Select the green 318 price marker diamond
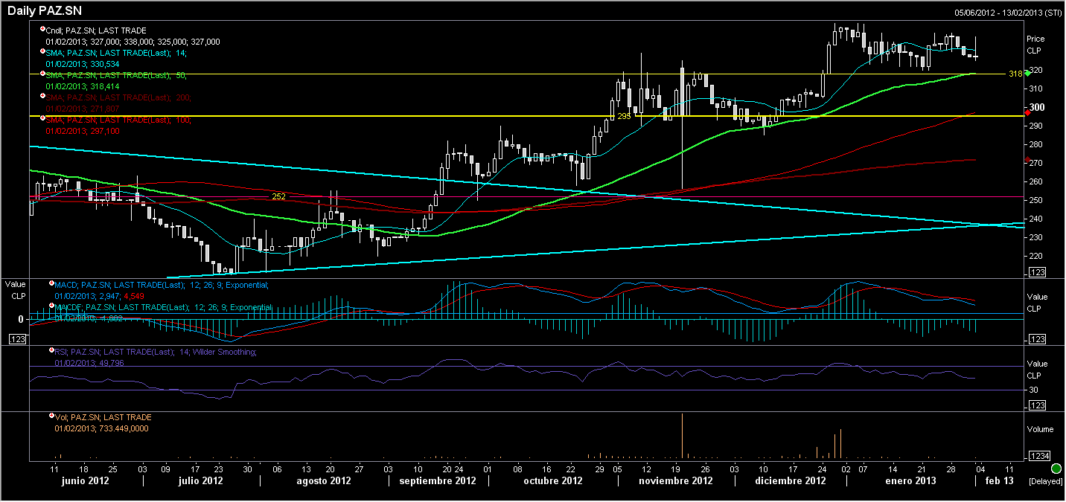 pos(1028,72)
